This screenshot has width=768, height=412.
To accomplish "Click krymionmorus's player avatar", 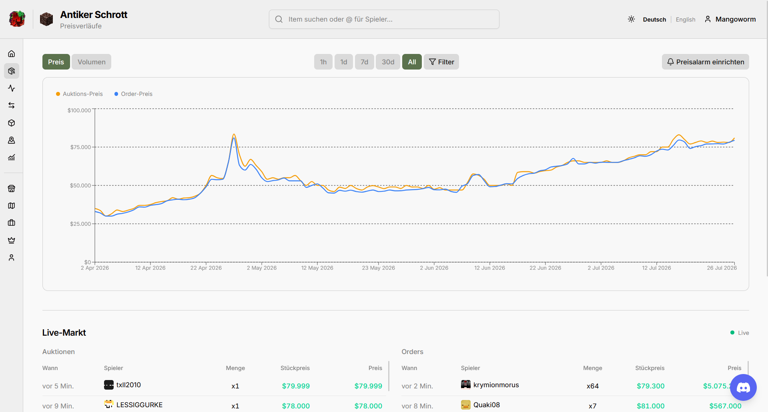I will 466,384.
